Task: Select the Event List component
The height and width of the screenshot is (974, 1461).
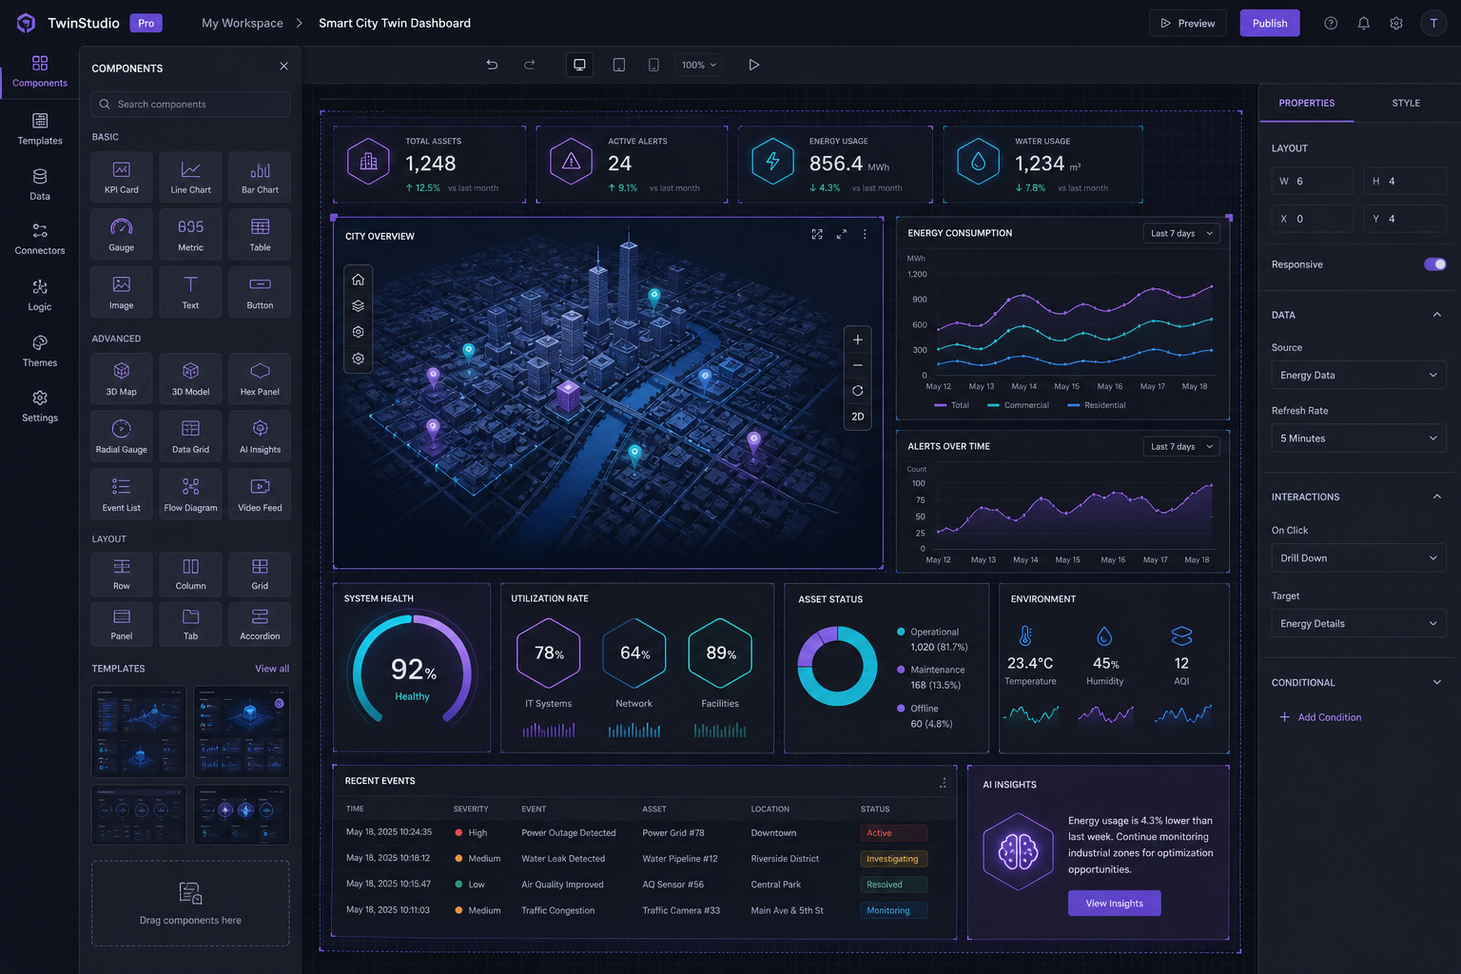Action: [122, 495]
